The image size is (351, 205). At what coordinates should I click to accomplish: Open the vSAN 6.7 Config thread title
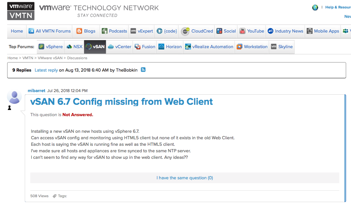pyautogui.click(x=121, y=102)
